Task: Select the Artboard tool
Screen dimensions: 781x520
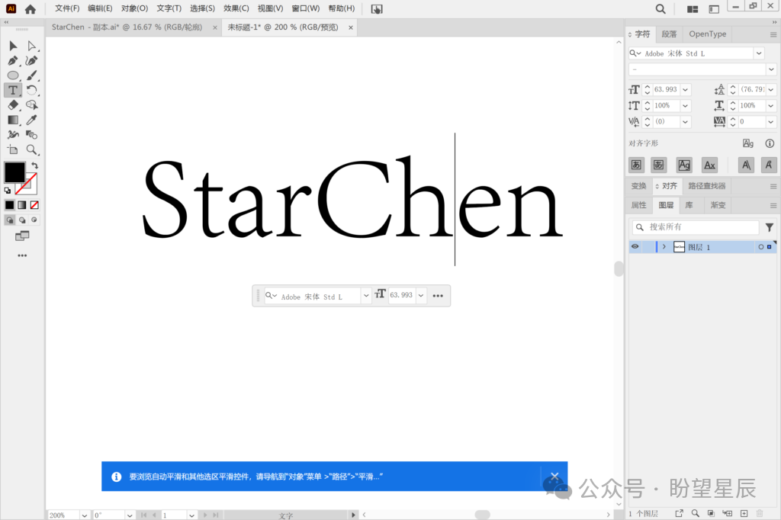Action: click(13, 149)
